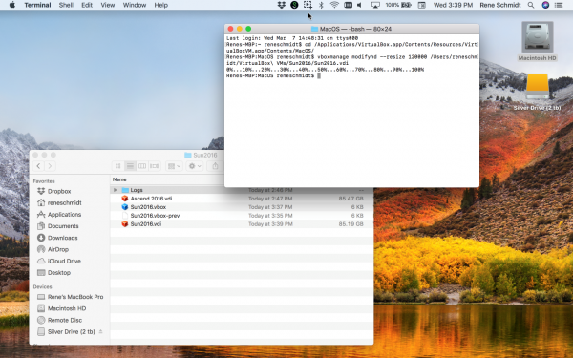The width and height of the screenshot is (573, 358).
Task: Click the battery 100% indicator
Action: point(397,5)
